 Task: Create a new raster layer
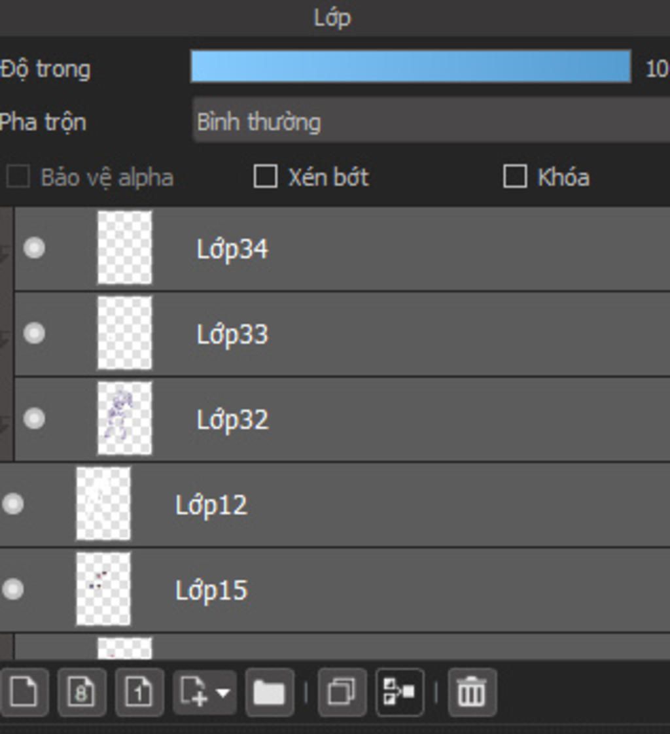[24, 691]
